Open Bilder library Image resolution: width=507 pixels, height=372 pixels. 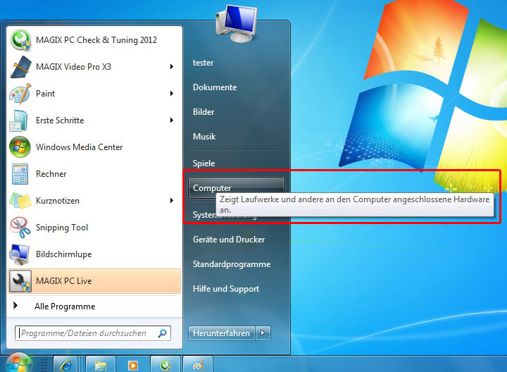click(204, 112)
